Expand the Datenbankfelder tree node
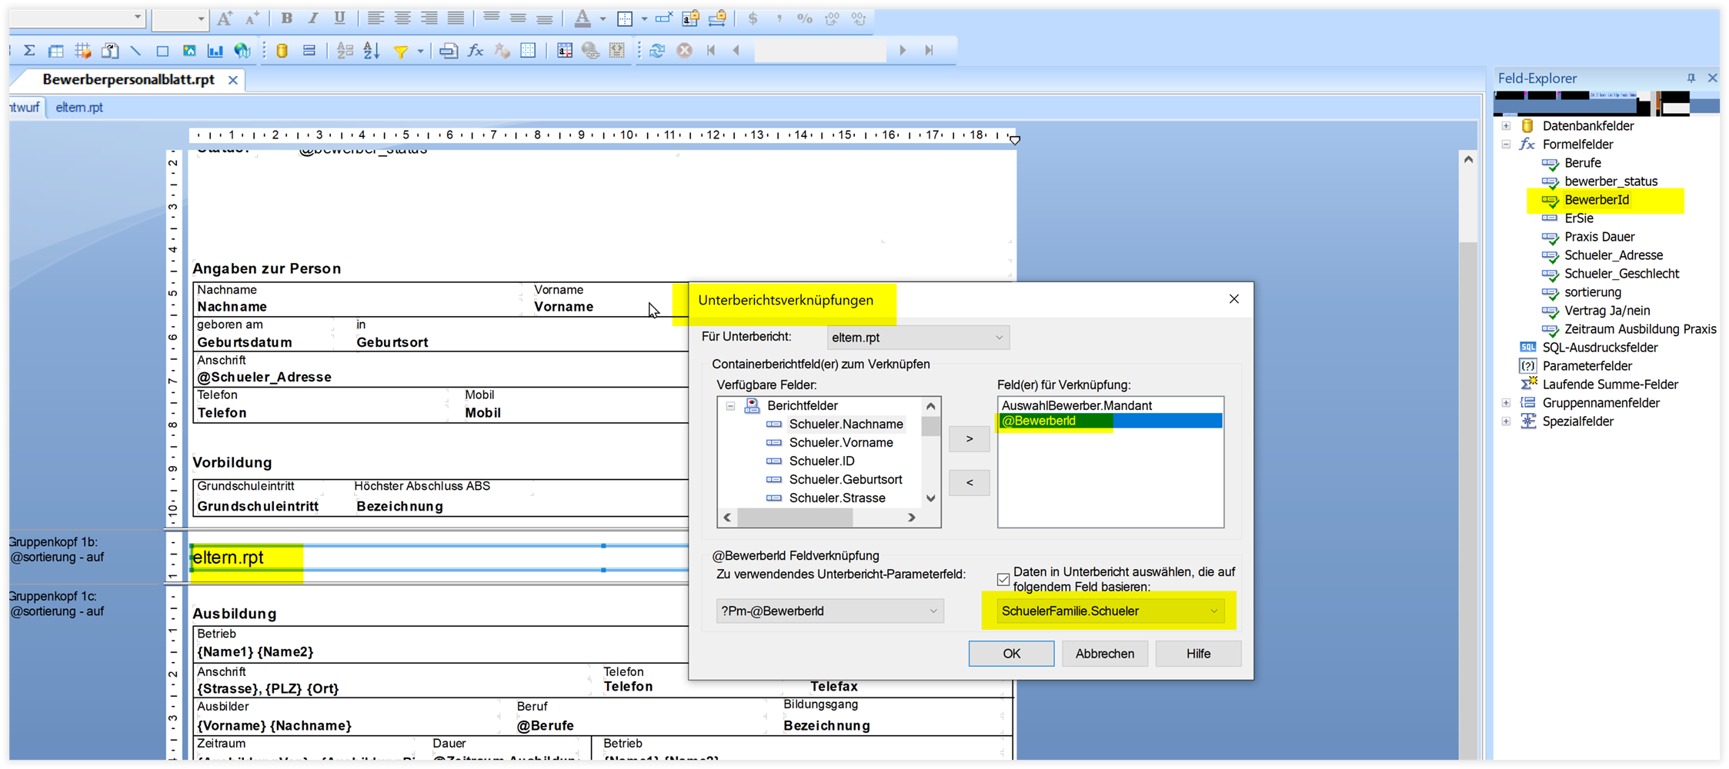 [1507, 126]
